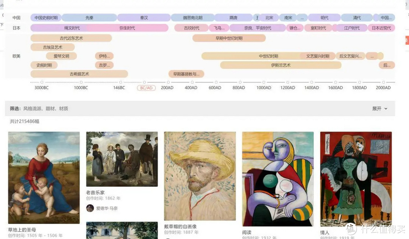409x239 pixels.
Task: Pick the 隋唐 period pill
Action: point(233,18)
